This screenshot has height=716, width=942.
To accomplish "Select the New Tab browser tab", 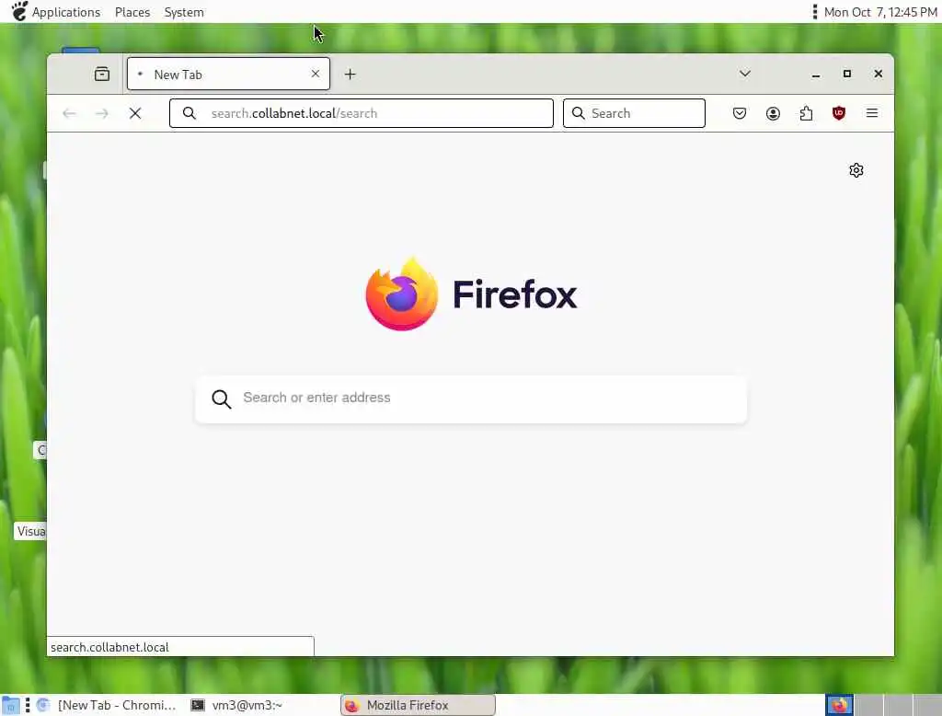I will (228, 74).
